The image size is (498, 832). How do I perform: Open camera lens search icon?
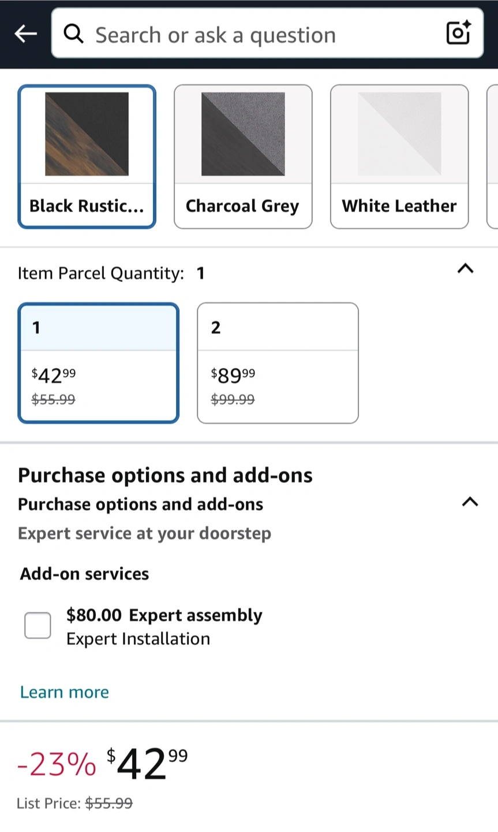pyautogui.click(x=459, y=33)
